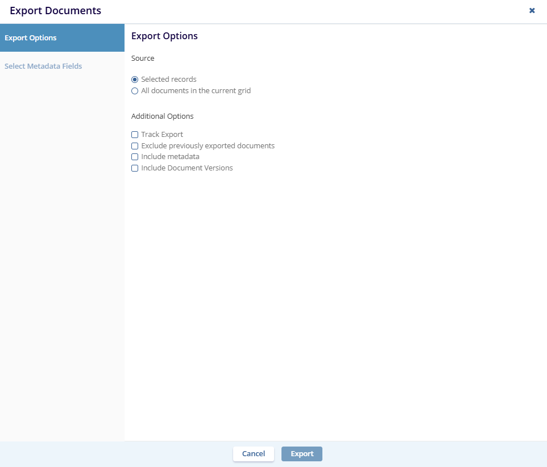Select the Selected records radio button
Viewport: 547px width, 467px height.
coord(135,80)
